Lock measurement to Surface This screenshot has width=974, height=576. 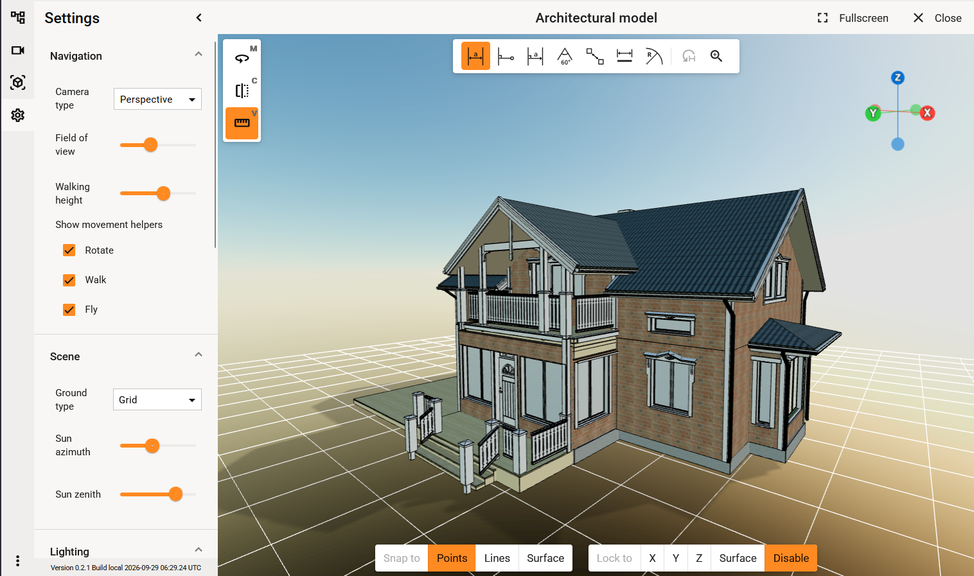738,558
